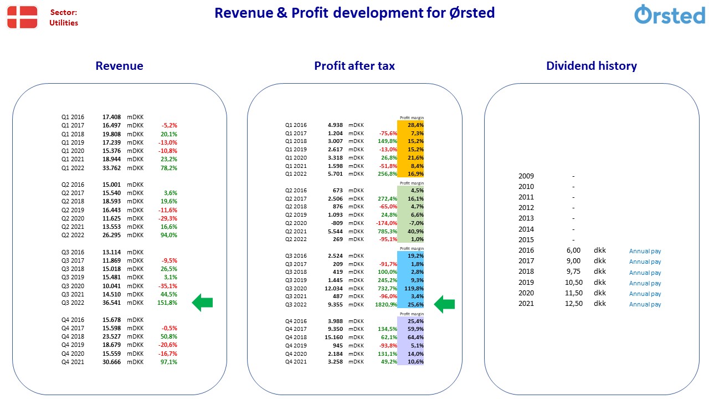Click the 2020 dividend value 11,50
The width and height of the screenshot is (709, 399).
573,293
